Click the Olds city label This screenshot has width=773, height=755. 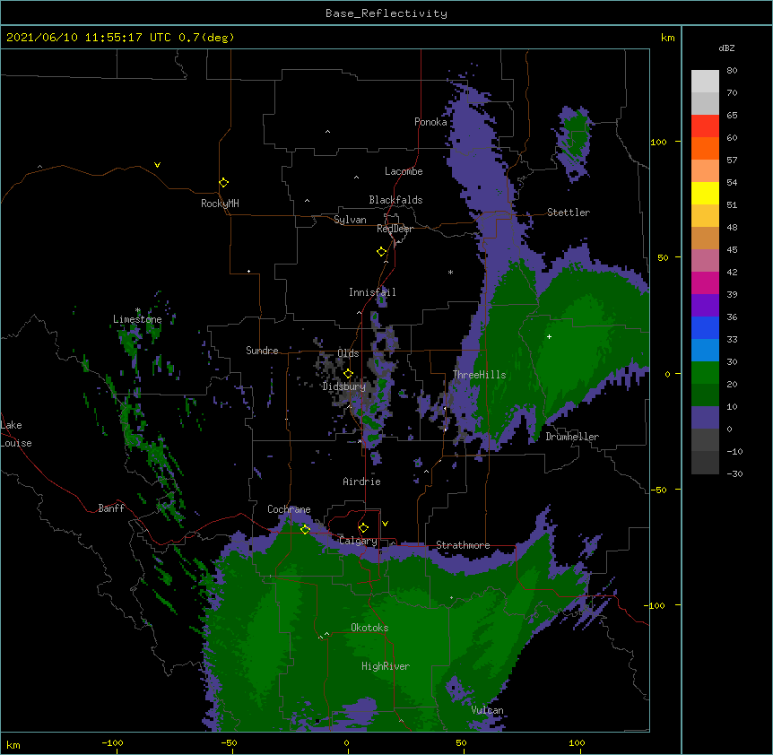[348, 353]
